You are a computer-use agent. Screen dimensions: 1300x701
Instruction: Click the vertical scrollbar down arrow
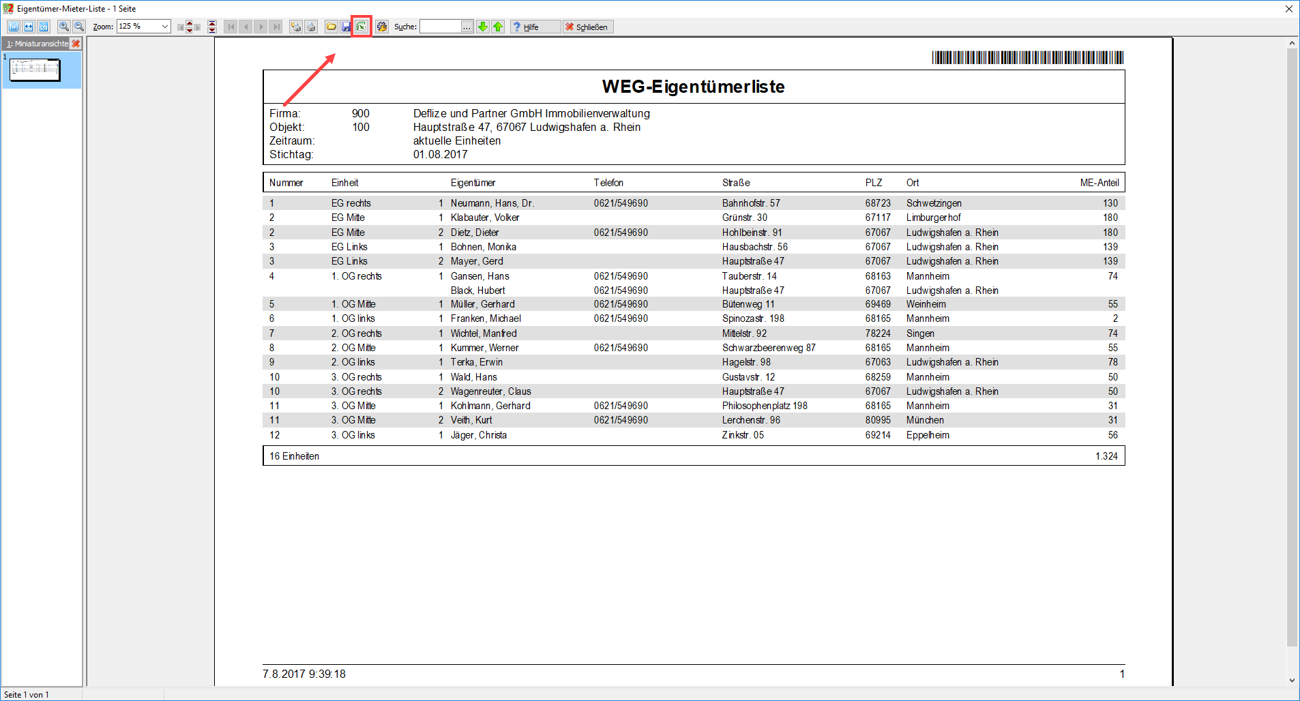coord(1292,681)
